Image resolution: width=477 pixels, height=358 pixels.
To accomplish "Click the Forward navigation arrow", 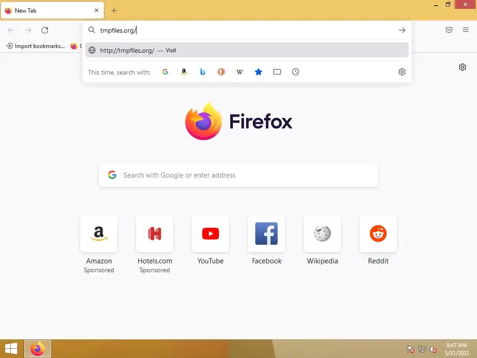I will click(x=28, y=30).
